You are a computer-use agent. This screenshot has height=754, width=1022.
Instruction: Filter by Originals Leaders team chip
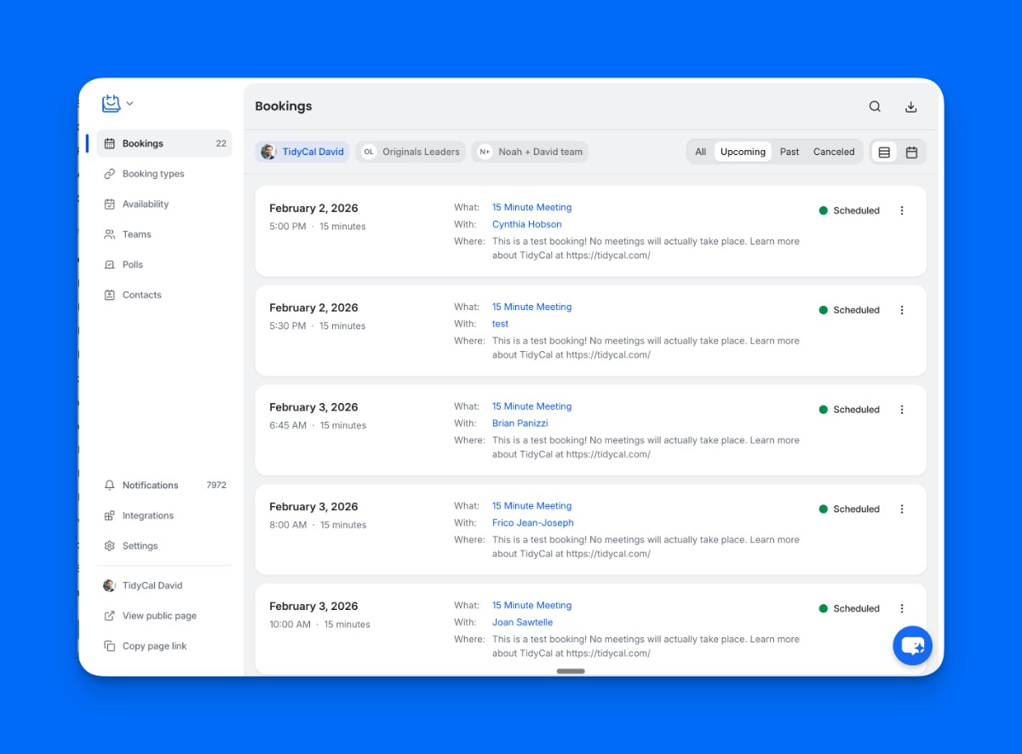(x=411, y=153)
